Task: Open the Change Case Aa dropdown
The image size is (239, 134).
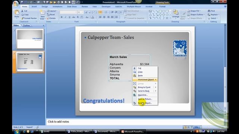Action: tap(87, 17)
